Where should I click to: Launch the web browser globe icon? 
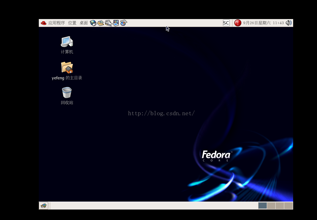93,23
